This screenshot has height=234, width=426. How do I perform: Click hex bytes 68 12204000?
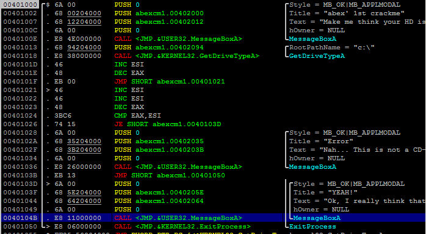coord(78,22)
